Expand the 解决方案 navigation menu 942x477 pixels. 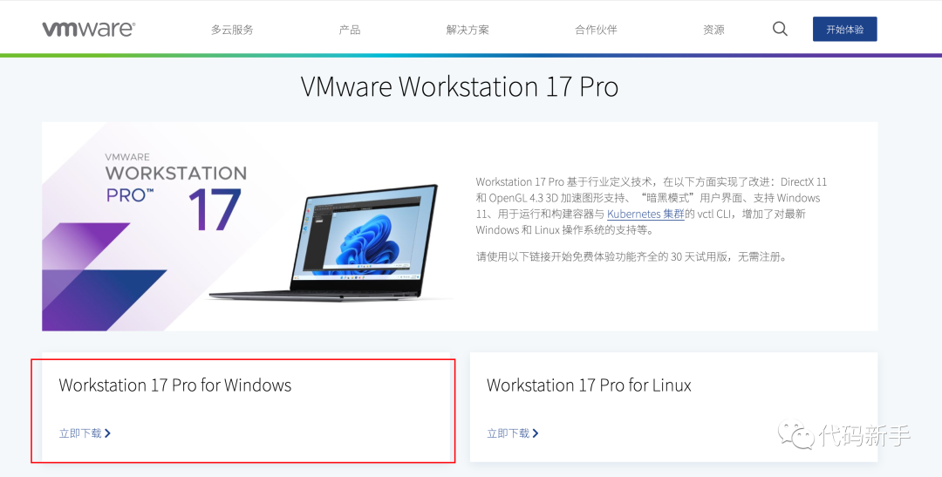tap(468, 30)
